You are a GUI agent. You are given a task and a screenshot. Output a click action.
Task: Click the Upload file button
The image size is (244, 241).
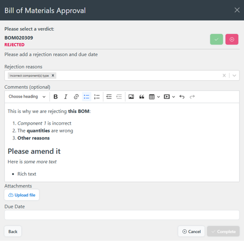(x=22, y=195)
